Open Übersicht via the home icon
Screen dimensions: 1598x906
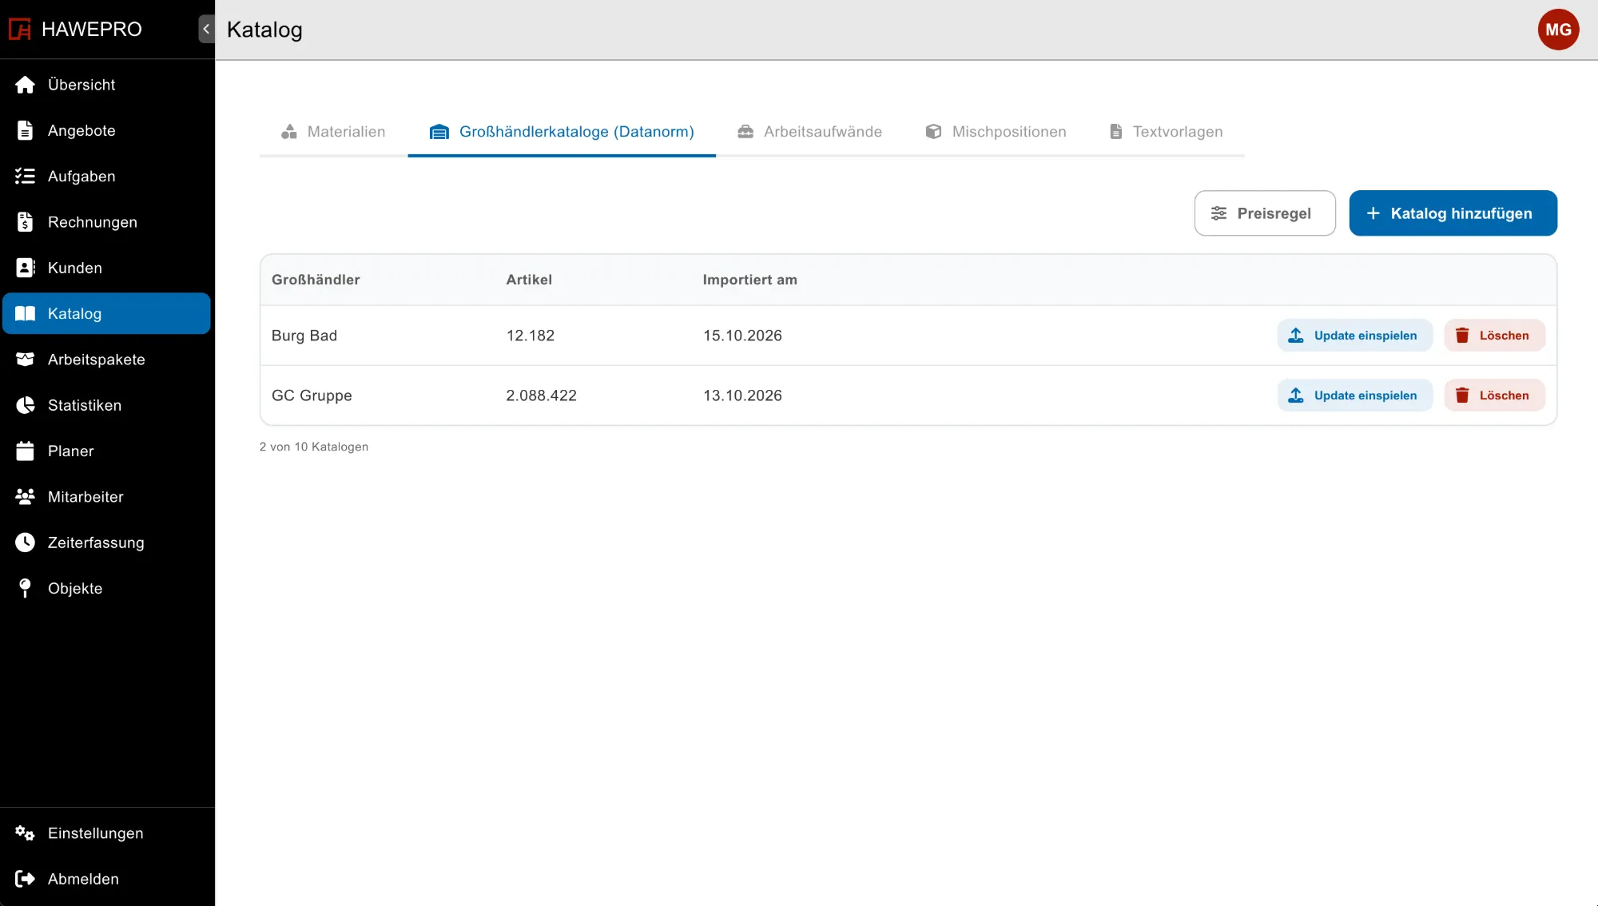[26, 85]
